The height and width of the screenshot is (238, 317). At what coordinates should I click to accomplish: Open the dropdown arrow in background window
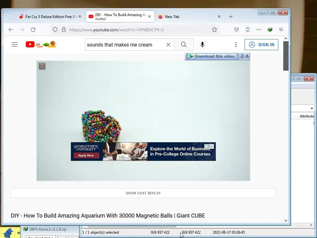tap(312, 108)
